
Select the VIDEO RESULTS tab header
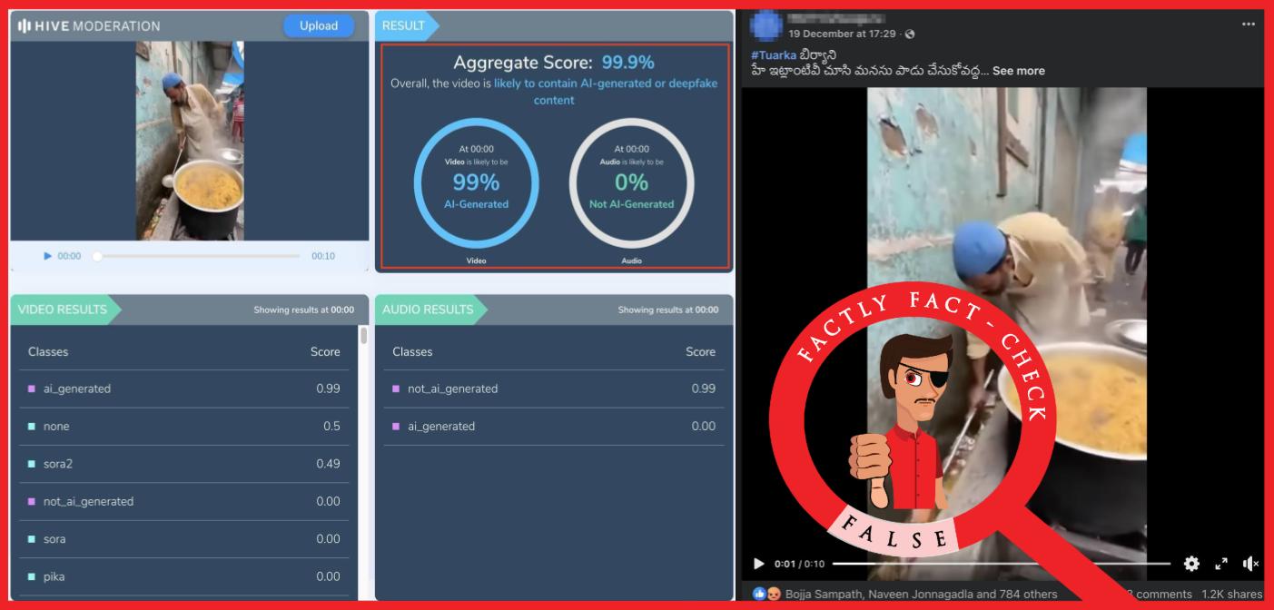tap(63, 310)
